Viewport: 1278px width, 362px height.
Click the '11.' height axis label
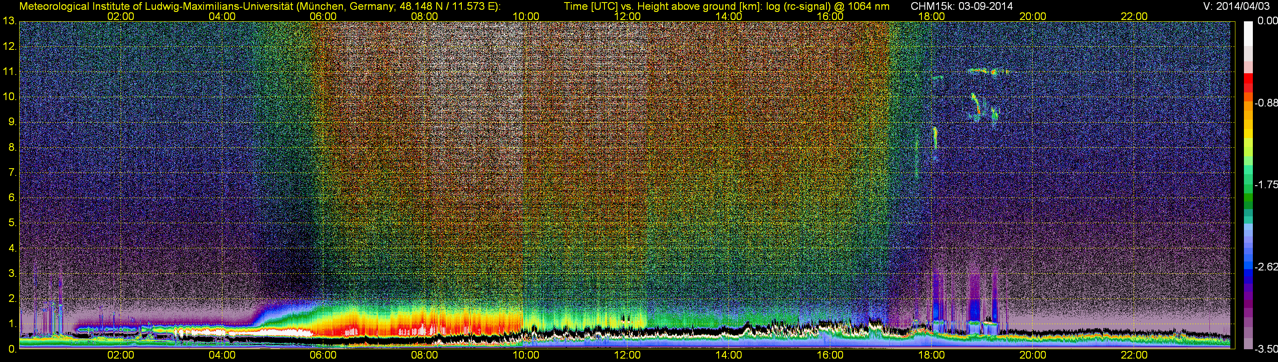[x=9, y=72]
